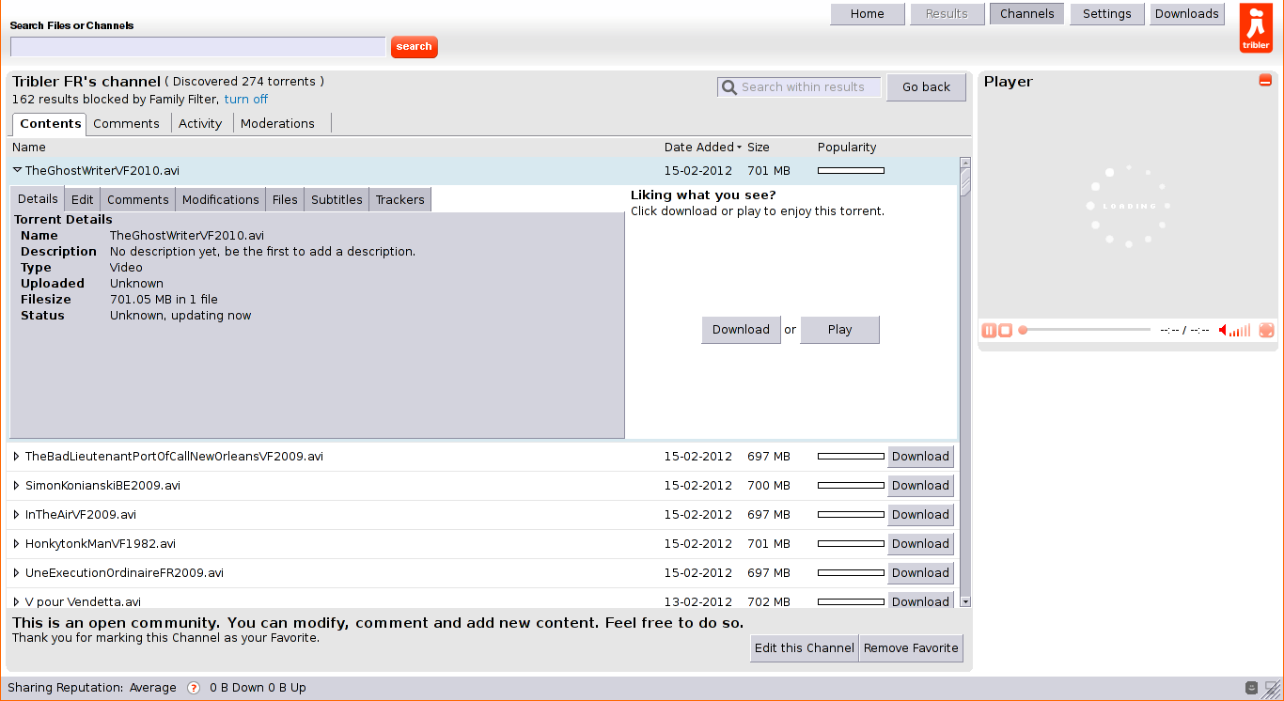Open the torrent Subtitles tab
The height and width of the screenshot is (701, 1284).
[337, 200]
